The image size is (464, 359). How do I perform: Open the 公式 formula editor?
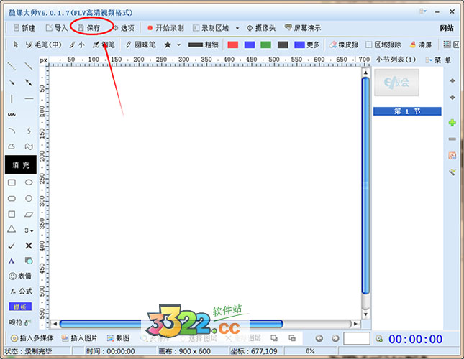(21, 292)
